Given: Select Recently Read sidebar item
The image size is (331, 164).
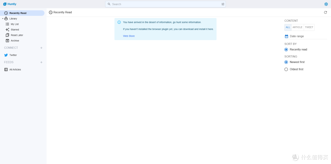Looking at the screenshot, I should (x=22, y=13).
